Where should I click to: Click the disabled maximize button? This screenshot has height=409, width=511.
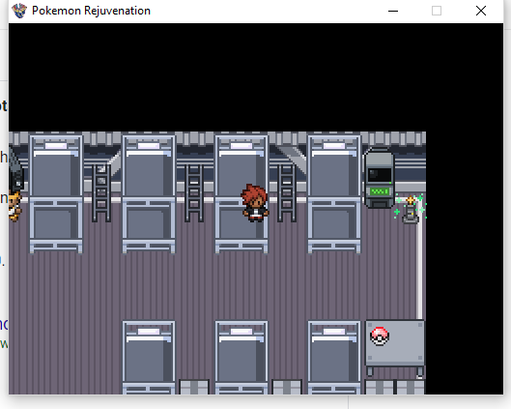(x=437, y=11)
